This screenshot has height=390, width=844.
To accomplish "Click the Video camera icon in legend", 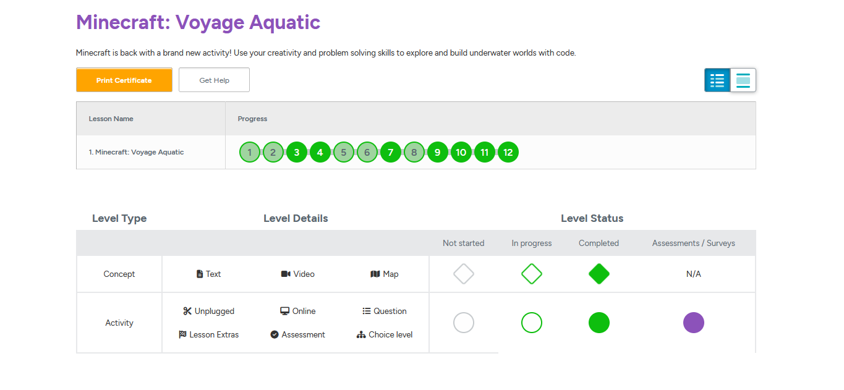I will click(x=286, y=274).
